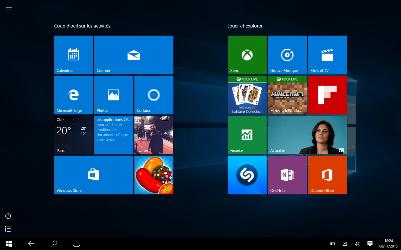Click the Windows Start button
401x250 pixels.
point(9,244)
